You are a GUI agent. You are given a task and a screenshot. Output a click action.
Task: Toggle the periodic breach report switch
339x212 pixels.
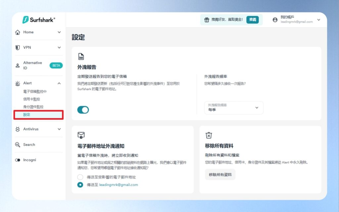tap(83, 110)
